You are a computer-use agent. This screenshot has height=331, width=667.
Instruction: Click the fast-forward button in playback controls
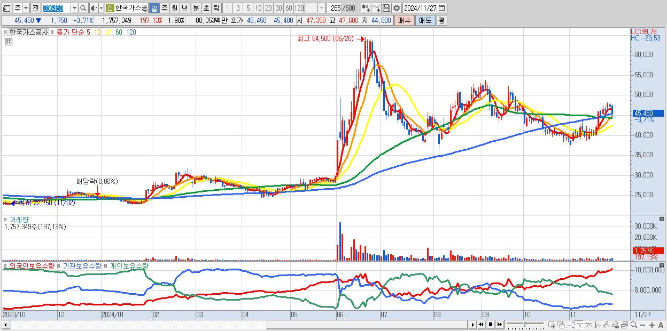[x=499, y=325]
